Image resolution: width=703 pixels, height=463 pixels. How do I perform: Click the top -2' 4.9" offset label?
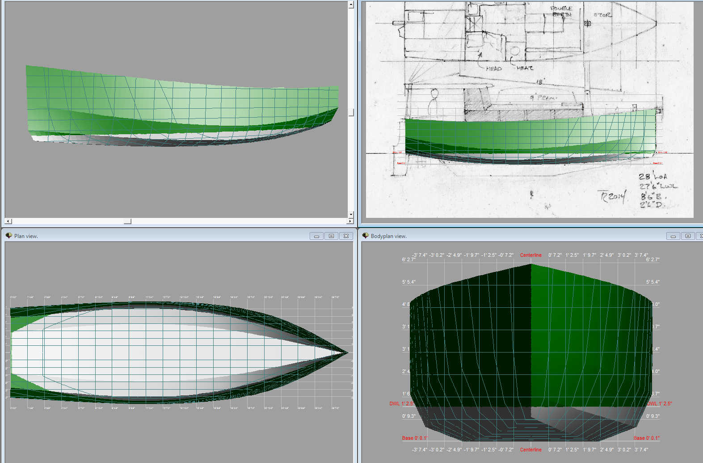point(454,255)
